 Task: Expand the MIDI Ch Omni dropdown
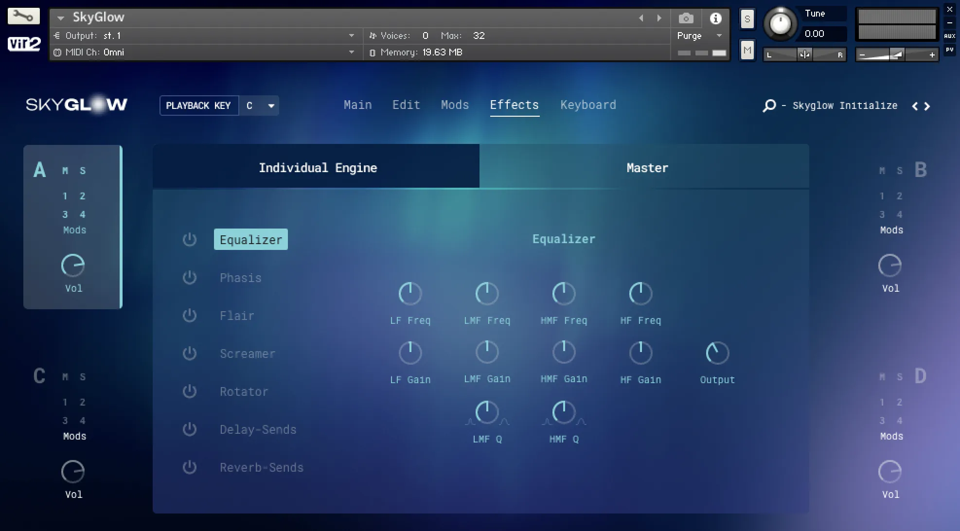(x=351, y=52)
